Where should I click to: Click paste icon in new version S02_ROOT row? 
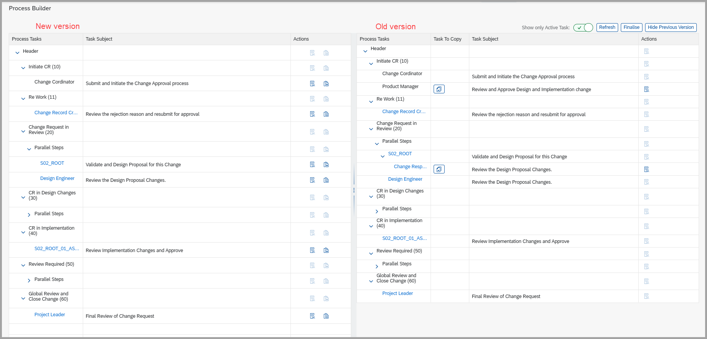pos(326,164)
